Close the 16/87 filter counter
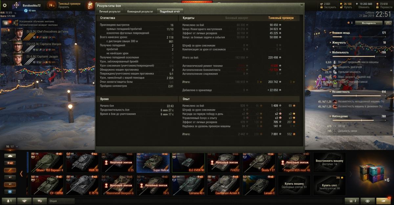The image size is (394, 205). 17,146
